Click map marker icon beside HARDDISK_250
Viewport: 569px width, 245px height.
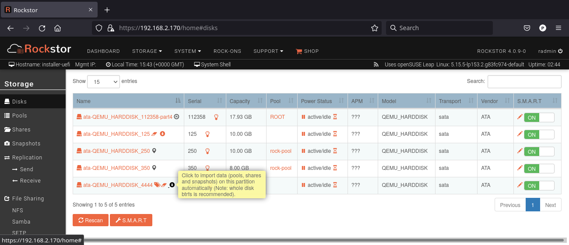coord(154,151)
